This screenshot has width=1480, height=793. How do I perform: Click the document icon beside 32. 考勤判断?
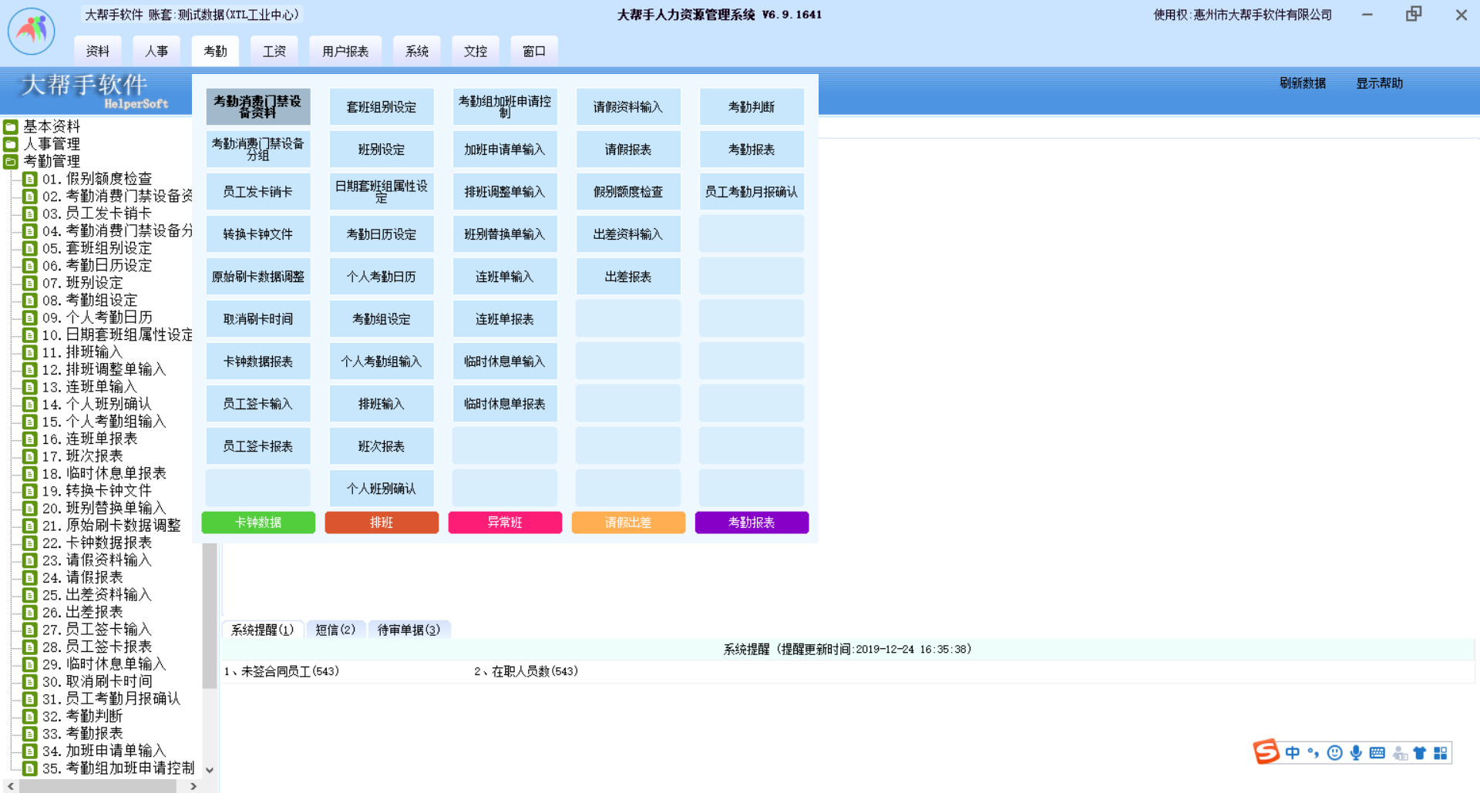click(x=30, y=717)
